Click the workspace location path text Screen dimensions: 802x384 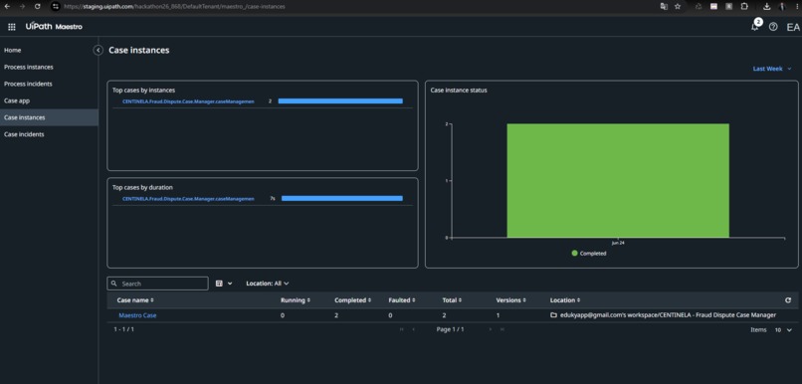[668, 315]
